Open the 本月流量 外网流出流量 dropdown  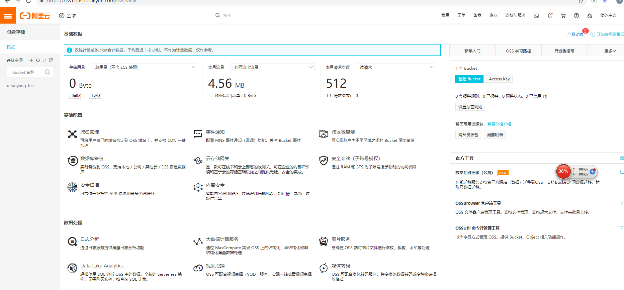point(272,67)
